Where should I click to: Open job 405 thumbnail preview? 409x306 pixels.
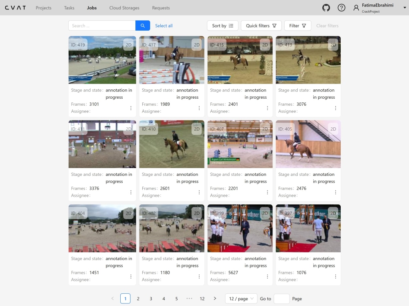tap(308, 144)
